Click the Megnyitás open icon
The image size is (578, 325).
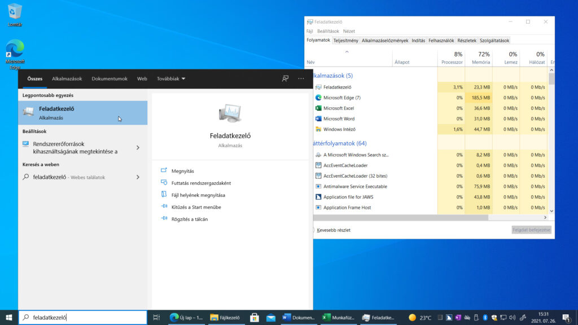click(x=164, y=170)
